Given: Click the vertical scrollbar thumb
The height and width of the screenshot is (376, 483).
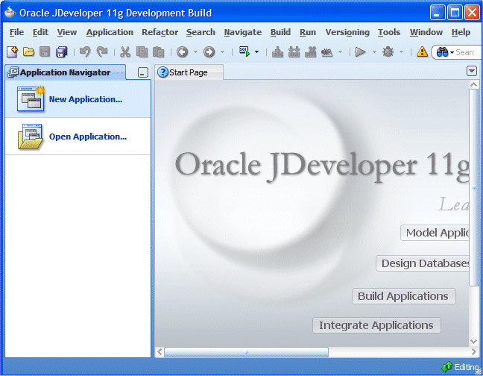Looking at the screenshot, I should tap(473, 188).
